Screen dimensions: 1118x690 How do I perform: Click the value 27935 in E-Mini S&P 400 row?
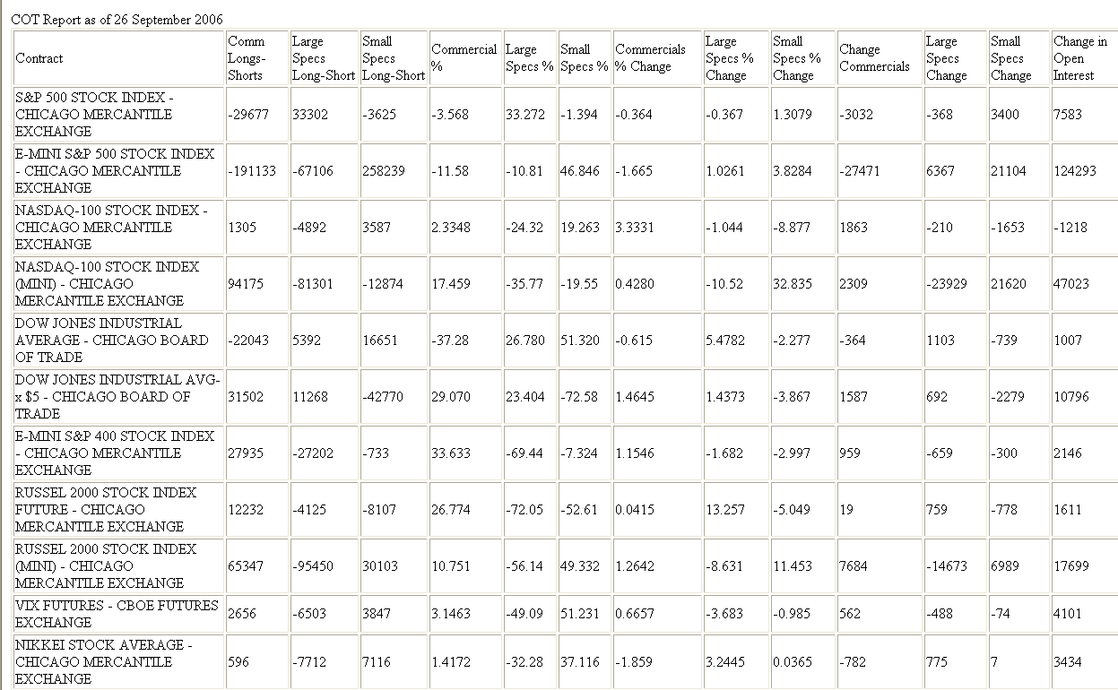tap(246, 453)
